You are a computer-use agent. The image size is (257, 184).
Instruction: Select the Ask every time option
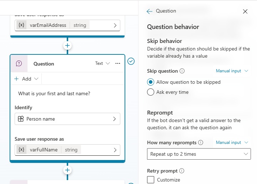pyautogui.click(x=151, y=92)
